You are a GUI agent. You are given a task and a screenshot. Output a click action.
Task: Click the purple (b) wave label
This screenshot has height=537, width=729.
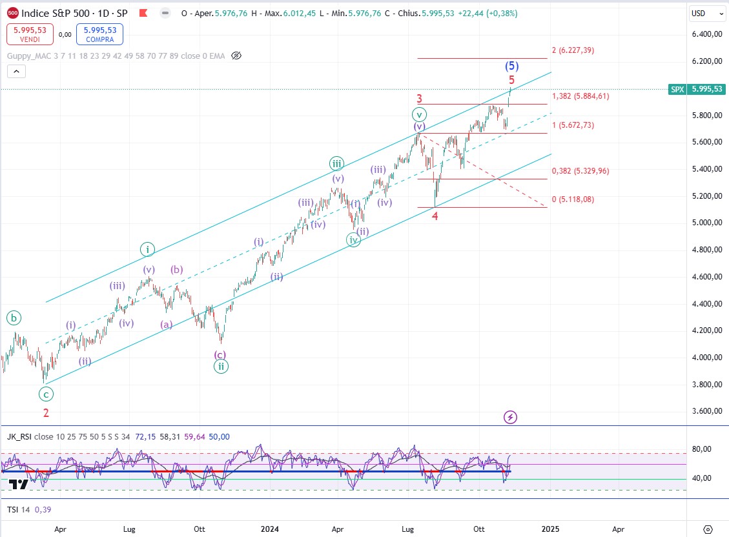(x=177, y=269)
